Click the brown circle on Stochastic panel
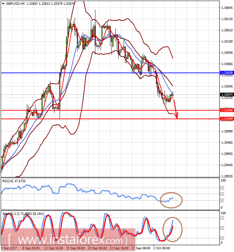The height and width of the screenshot is (252, 234). [172, 229]
